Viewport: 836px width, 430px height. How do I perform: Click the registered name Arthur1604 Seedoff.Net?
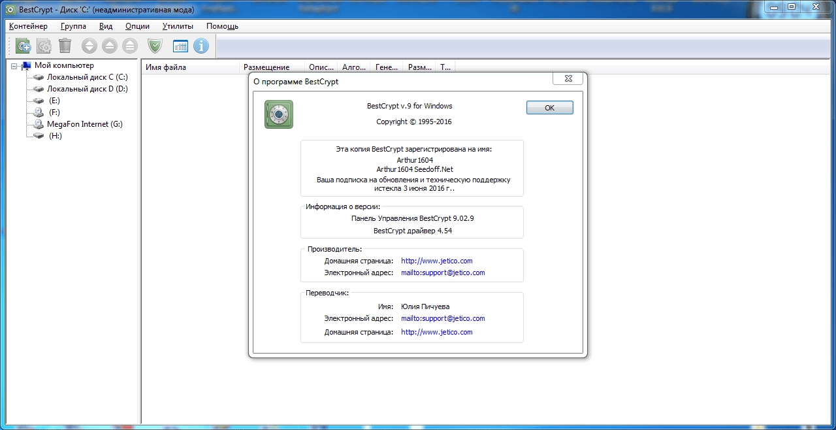[x=415, y=169]
